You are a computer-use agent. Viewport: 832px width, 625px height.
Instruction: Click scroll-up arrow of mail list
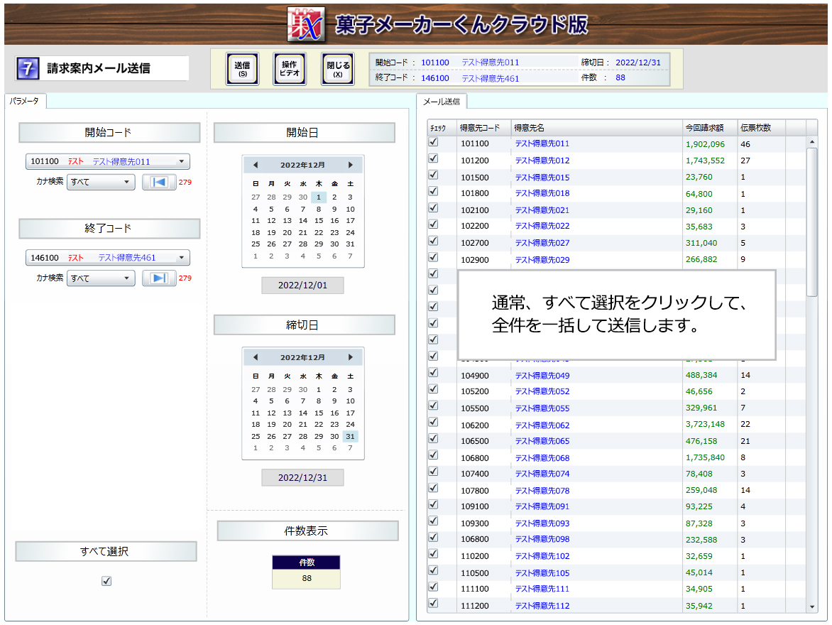click(x=812, y=142)
